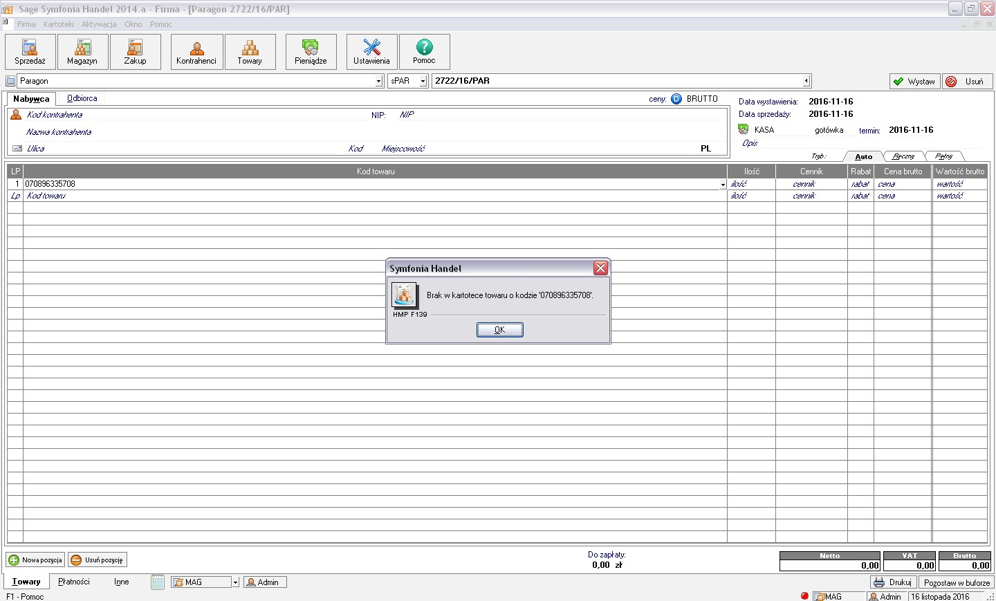Viewport: 996px width, 601px height.
Task: Click the gotówka payment method
Action: [829, 130]
